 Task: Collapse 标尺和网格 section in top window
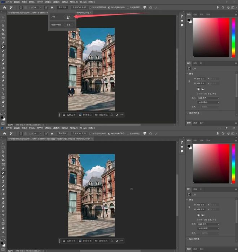pyautogui.click(x=188, y=113)
